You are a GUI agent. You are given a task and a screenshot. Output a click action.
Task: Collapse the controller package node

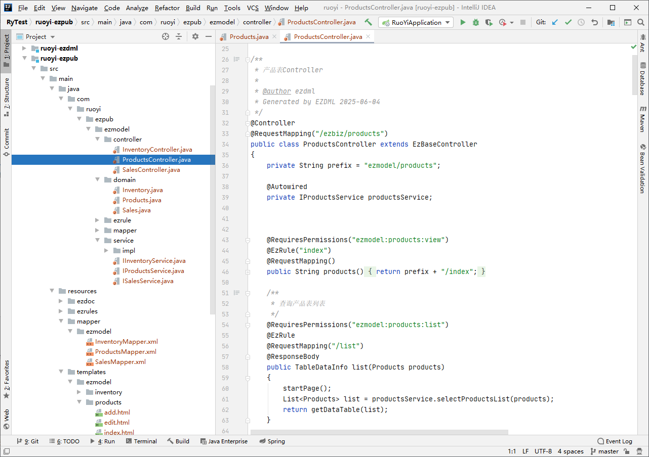pyautogui.click(x=98, y=140)
